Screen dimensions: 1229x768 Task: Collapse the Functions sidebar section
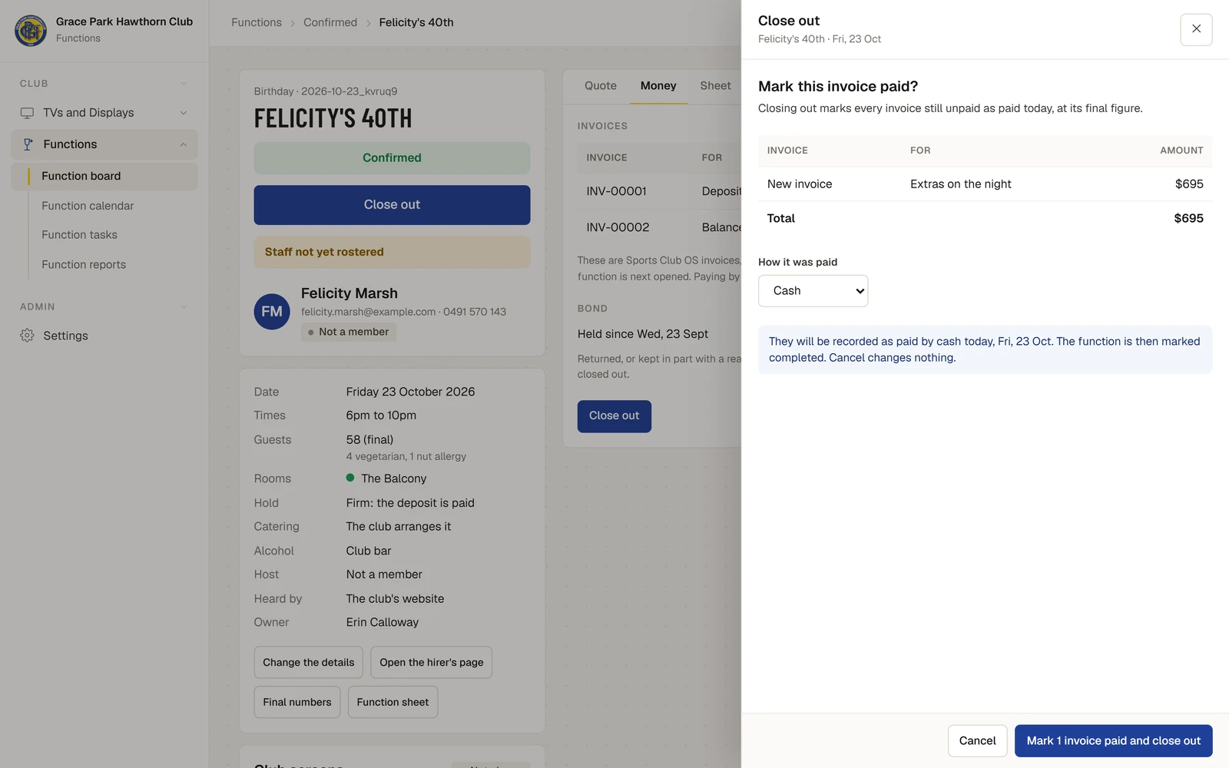point(184,144)
